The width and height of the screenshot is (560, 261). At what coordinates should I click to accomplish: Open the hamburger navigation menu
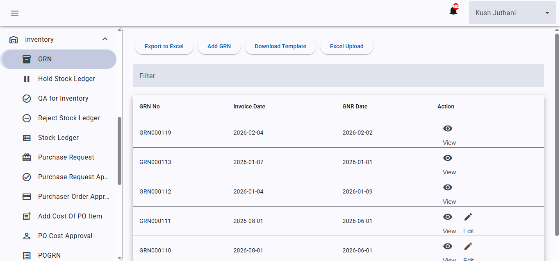click(x=15, y=13)
